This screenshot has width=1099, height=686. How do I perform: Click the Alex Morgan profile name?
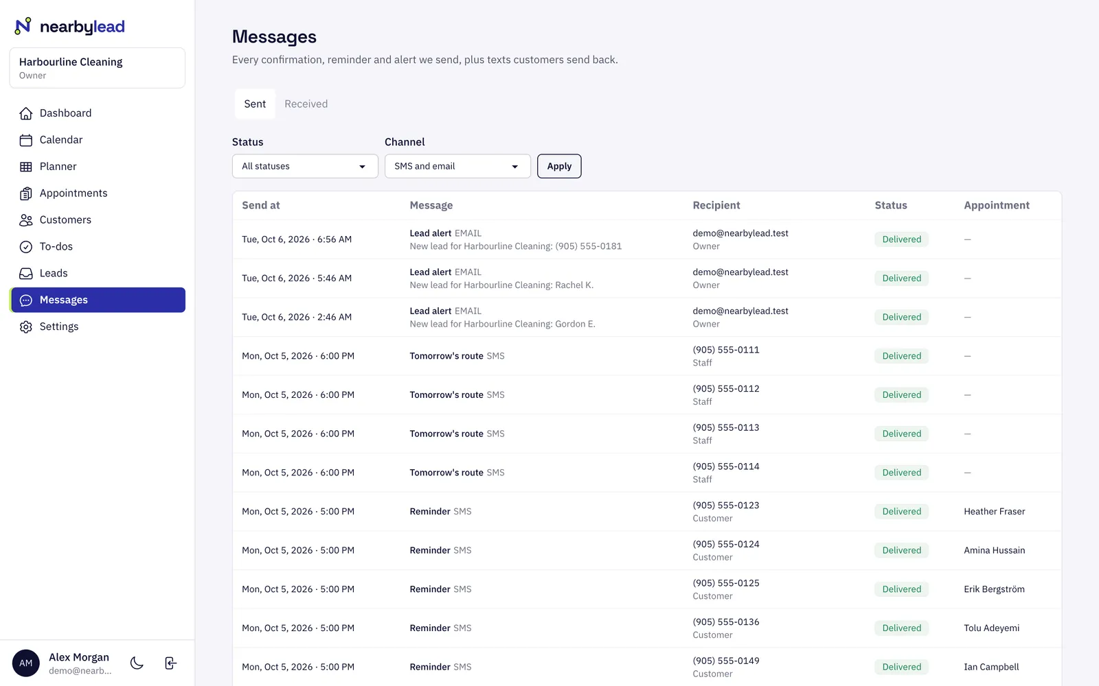coord(79,657)
